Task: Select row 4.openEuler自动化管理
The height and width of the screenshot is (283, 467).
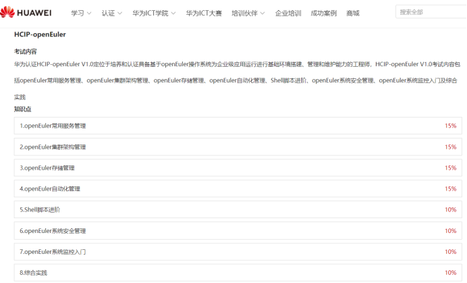Action: coord(238,188)
